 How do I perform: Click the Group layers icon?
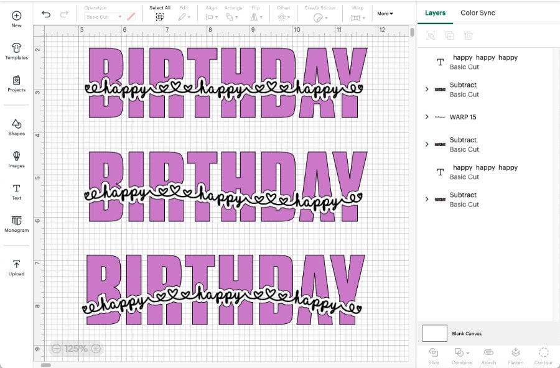coord(431,35)
